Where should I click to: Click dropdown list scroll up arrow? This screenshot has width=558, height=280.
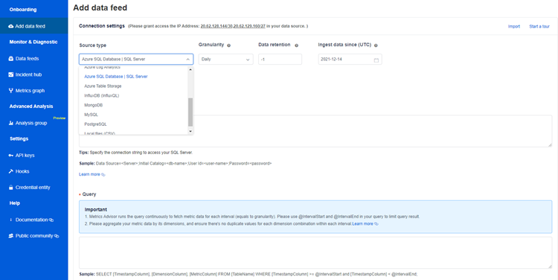click(x=190, y=69)
